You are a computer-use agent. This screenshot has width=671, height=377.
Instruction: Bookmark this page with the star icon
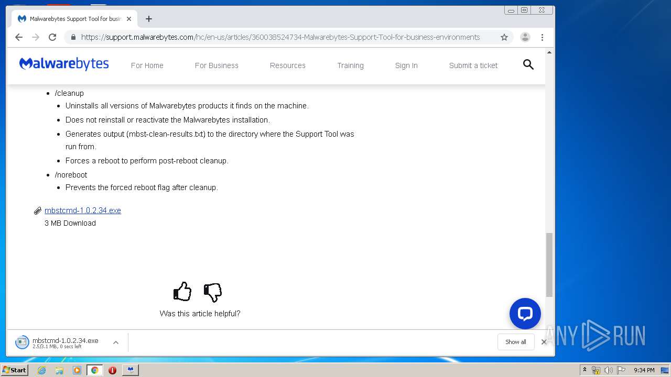pos(504,37)
